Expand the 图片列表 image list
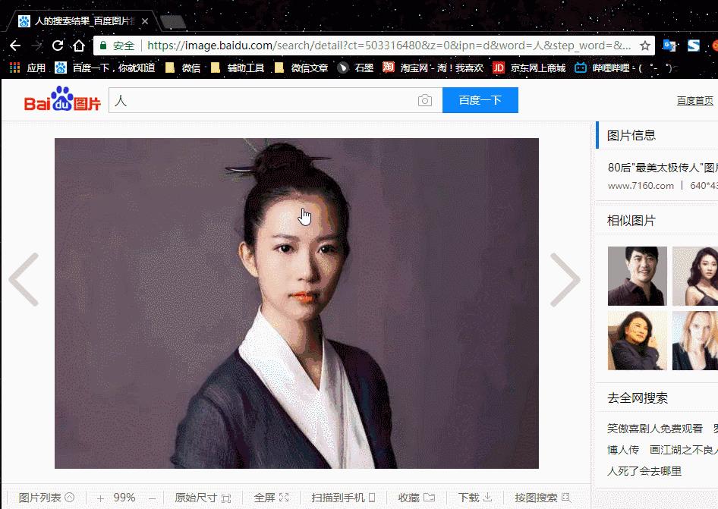This screenshot has width=718, height=509. 46,498
